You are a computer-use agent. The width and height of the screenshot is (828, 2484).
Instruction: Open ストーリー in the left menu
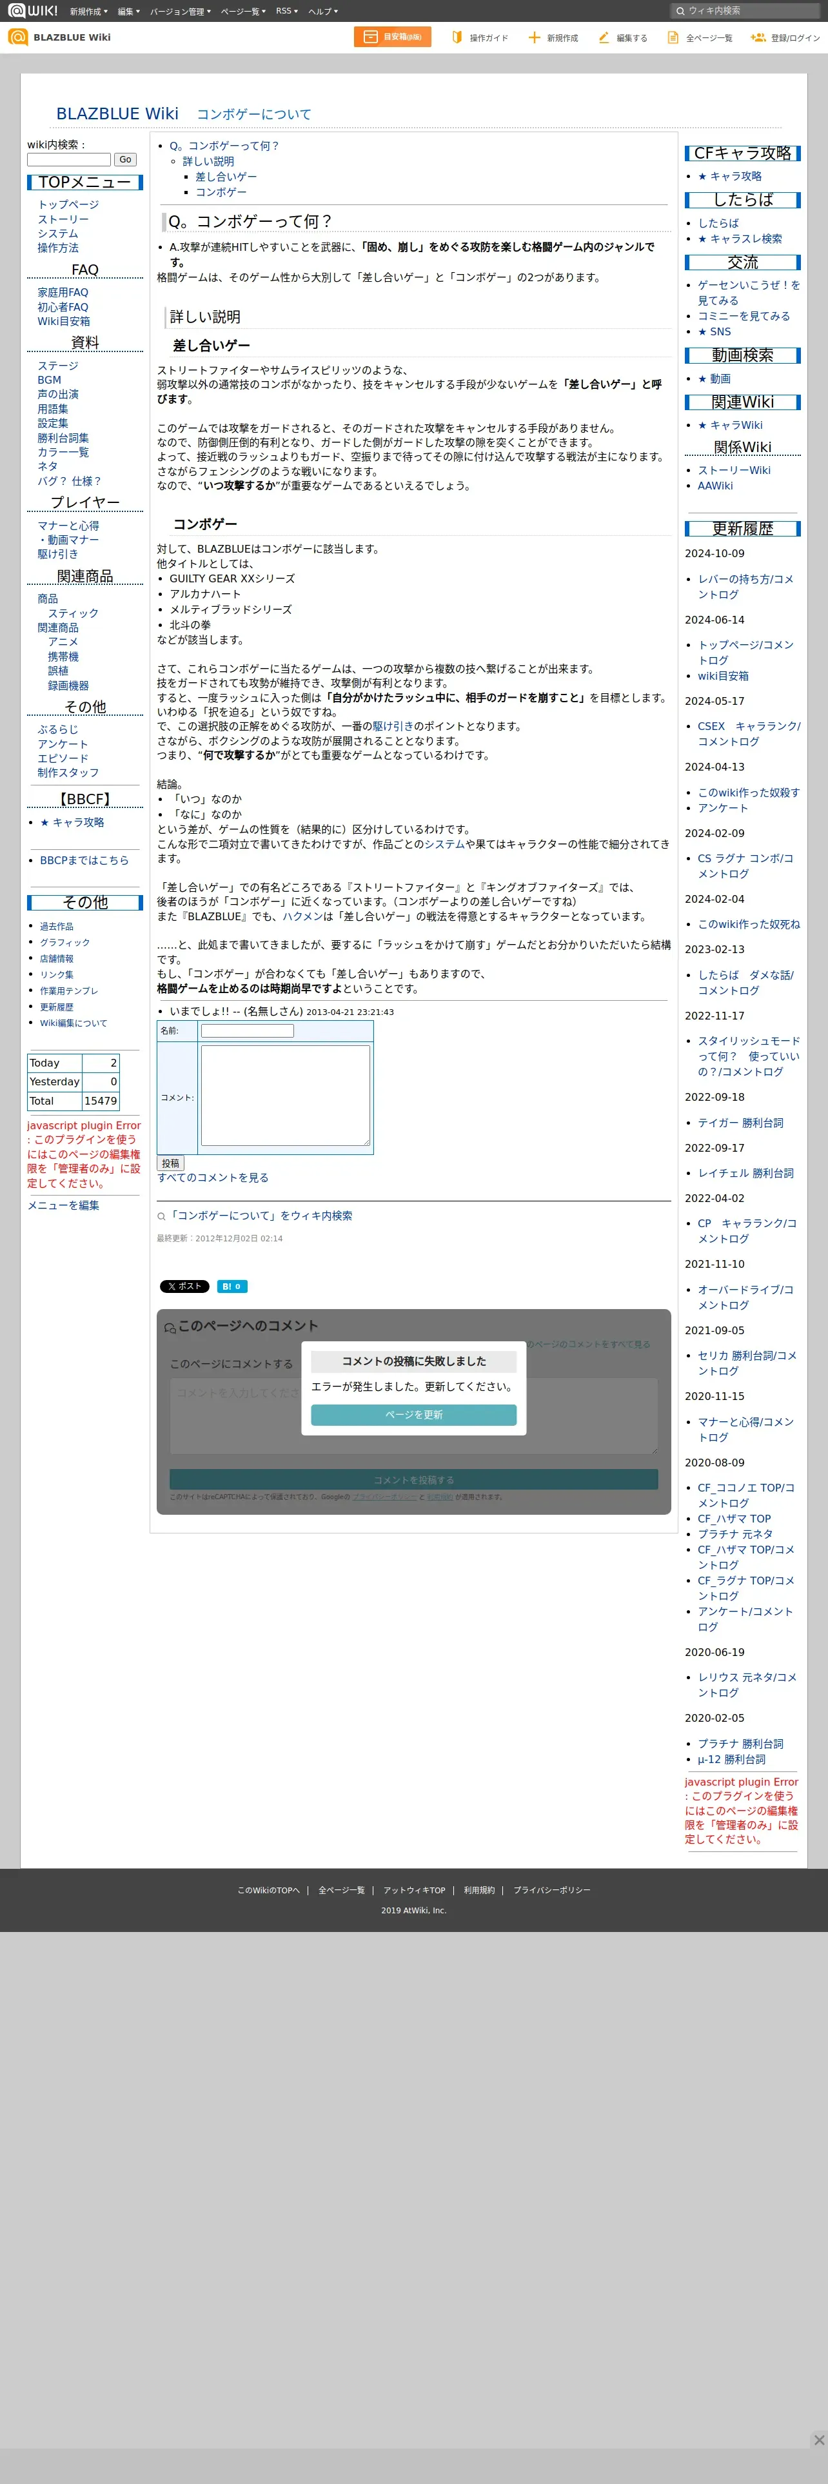(63, 220)
